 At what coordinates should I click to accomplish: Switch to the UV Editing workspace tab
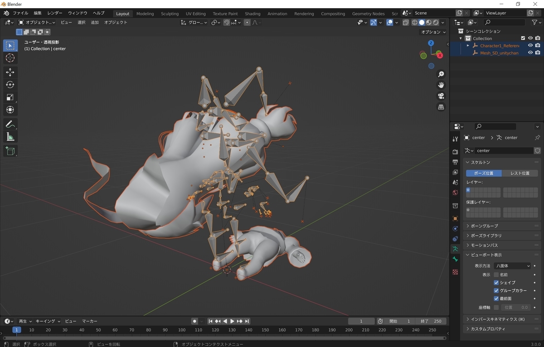click(x=196, y=14)
